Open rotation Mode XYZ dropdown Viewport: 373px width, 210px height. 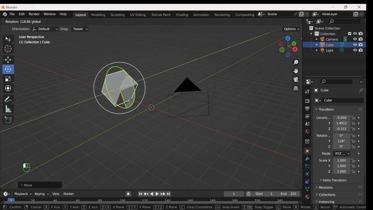point(342,153)
